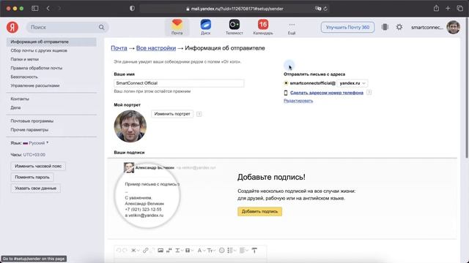Open the Диск cloud storage icon

pyautogui.click(x=205, y=27)
